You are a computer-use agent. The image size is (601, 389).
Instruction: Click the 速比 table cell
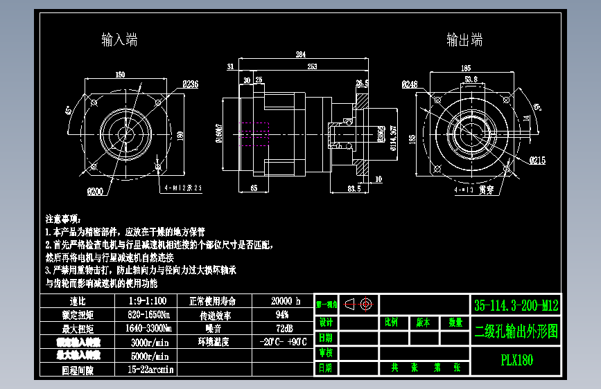click(78, 301)
